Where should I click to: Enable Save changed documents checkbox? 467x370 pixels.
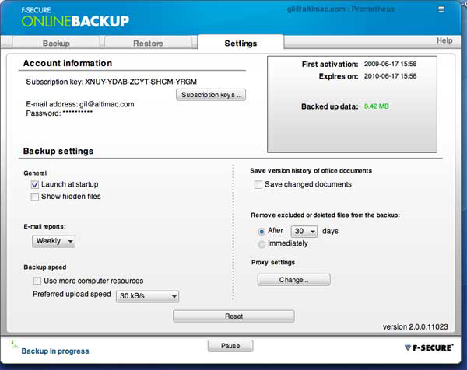tap(258, 185)
